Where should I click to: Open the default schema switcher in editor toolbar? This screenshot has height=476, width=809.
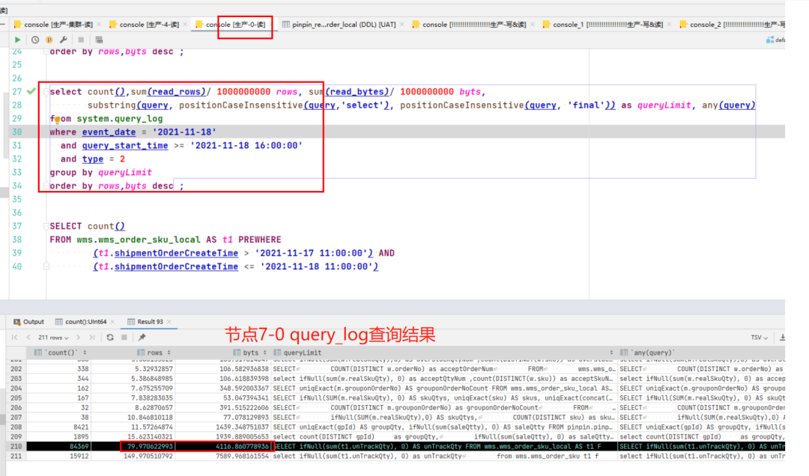(x=775, y=40)
